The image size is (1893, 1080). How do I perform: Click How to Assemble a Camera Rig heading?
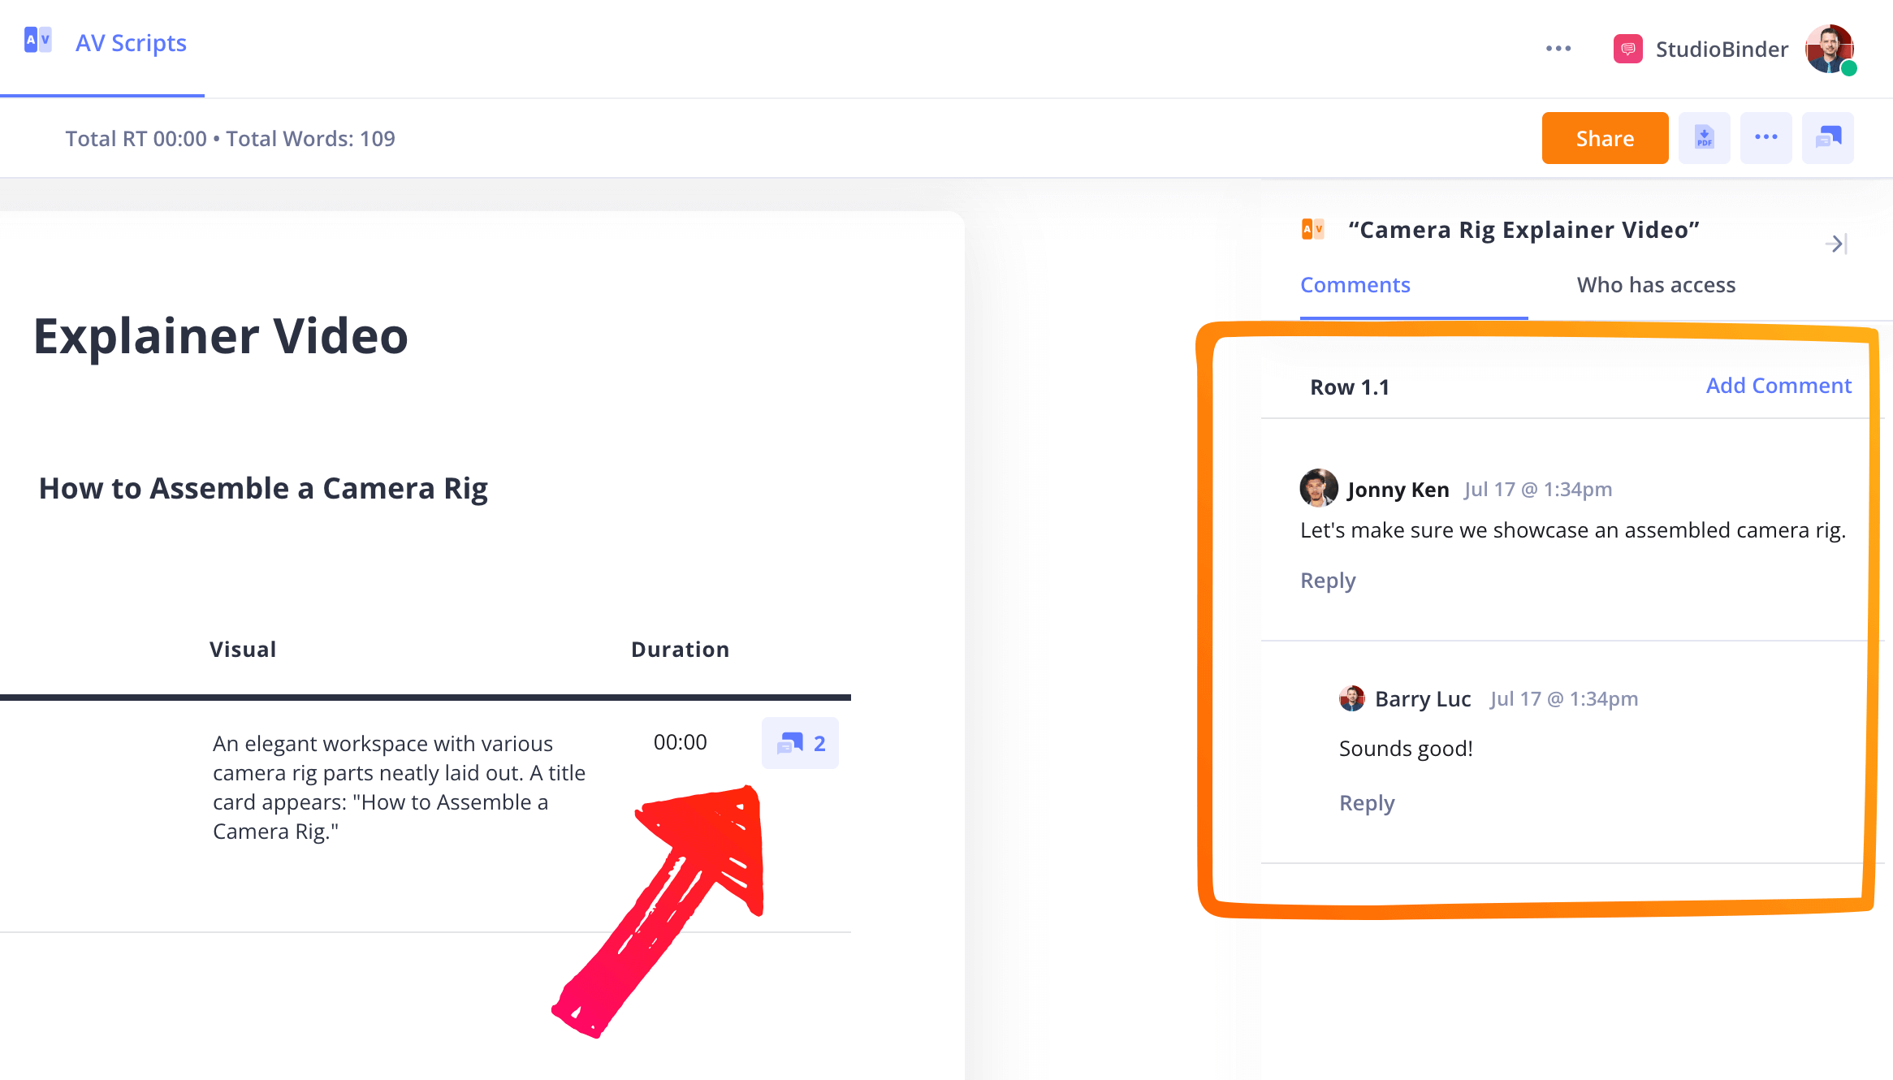point(263,489)
